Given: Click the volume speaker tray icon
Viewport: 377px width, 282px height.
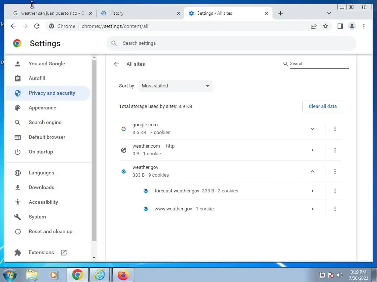Looking at the screenshot, I should pos(340,275).
